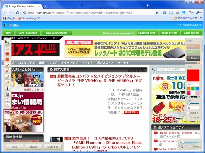Click the FF0000 hex color field
The height and width of the screenshot is (153, 205).
pyautogui.click(x=193, y=84)
